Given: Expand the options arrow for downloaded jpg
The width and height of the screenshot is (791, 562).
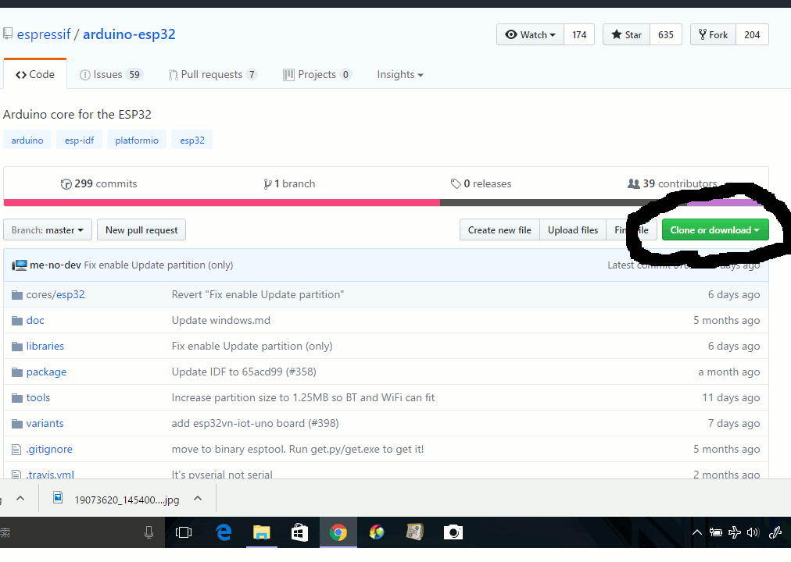Looking at the screenshot, I should click(x=198, y=499).
